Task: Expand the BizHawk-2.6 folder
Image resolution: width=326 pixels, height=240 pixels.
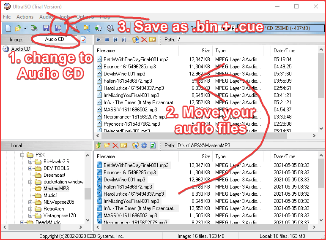Action: pyautogui.click(x=30, y=162)
